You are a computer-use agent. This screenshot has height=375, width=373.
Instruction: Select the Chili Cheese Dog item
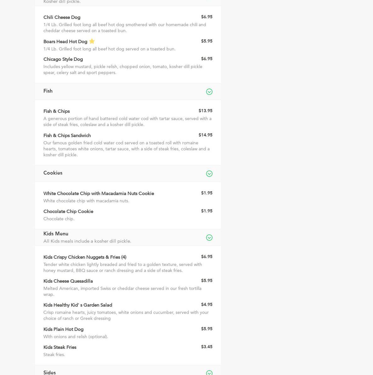62,17
